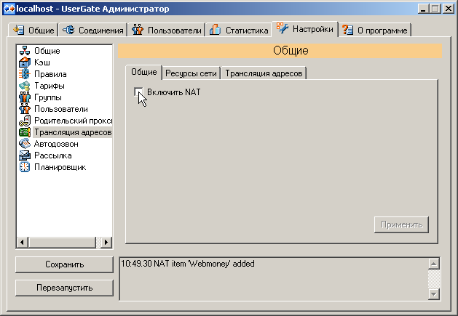Select Рассылка in the settings list
This screenshot has height=316, width=458.
coord(53,155)
